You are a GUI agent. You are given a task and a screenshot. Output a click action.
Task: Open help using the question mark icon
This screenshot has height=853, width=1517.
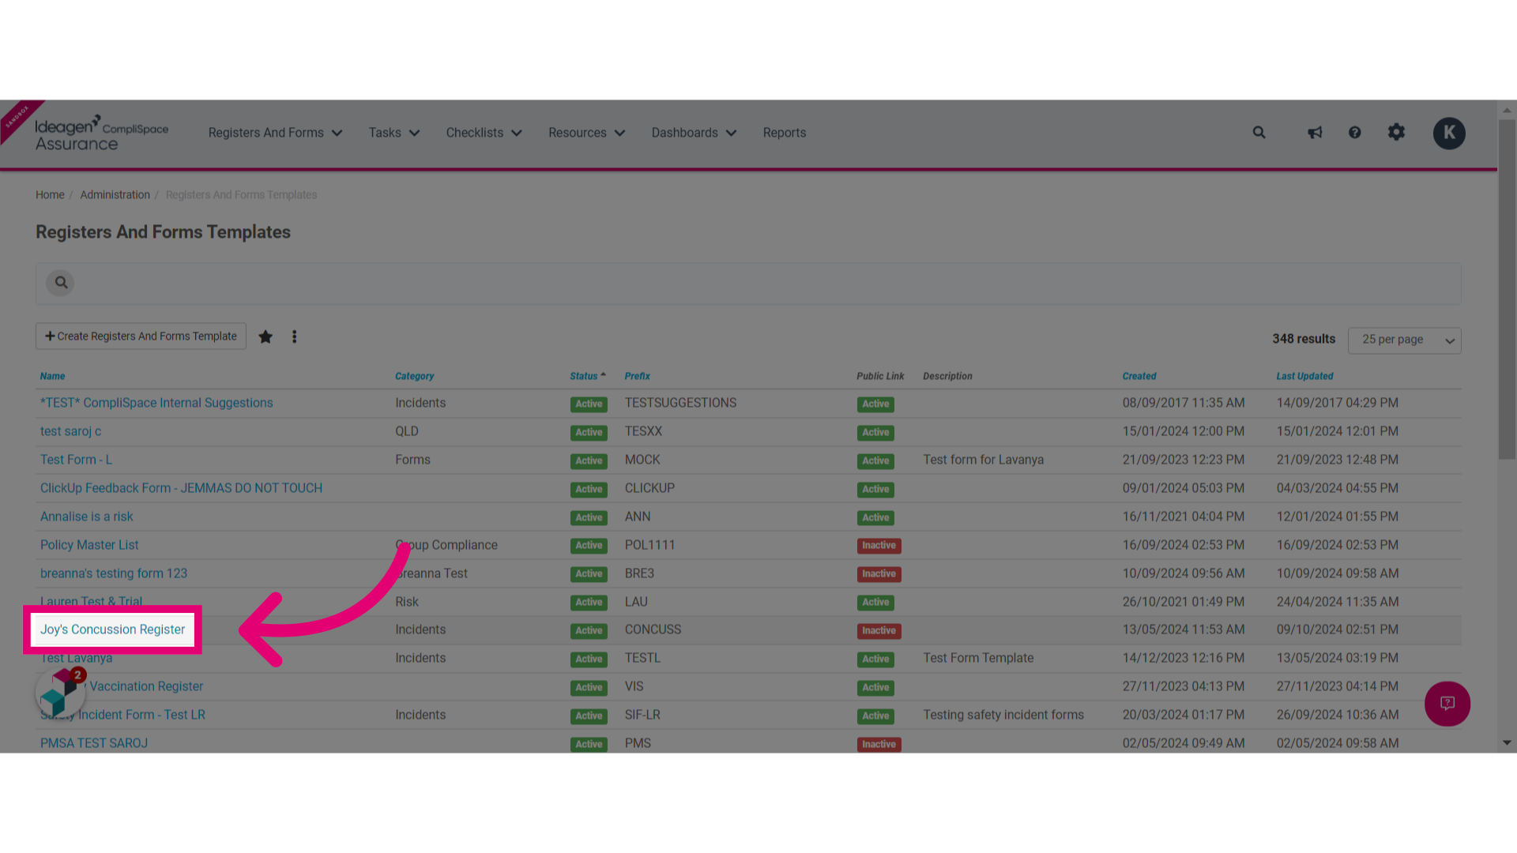[x=1355, y=133]
